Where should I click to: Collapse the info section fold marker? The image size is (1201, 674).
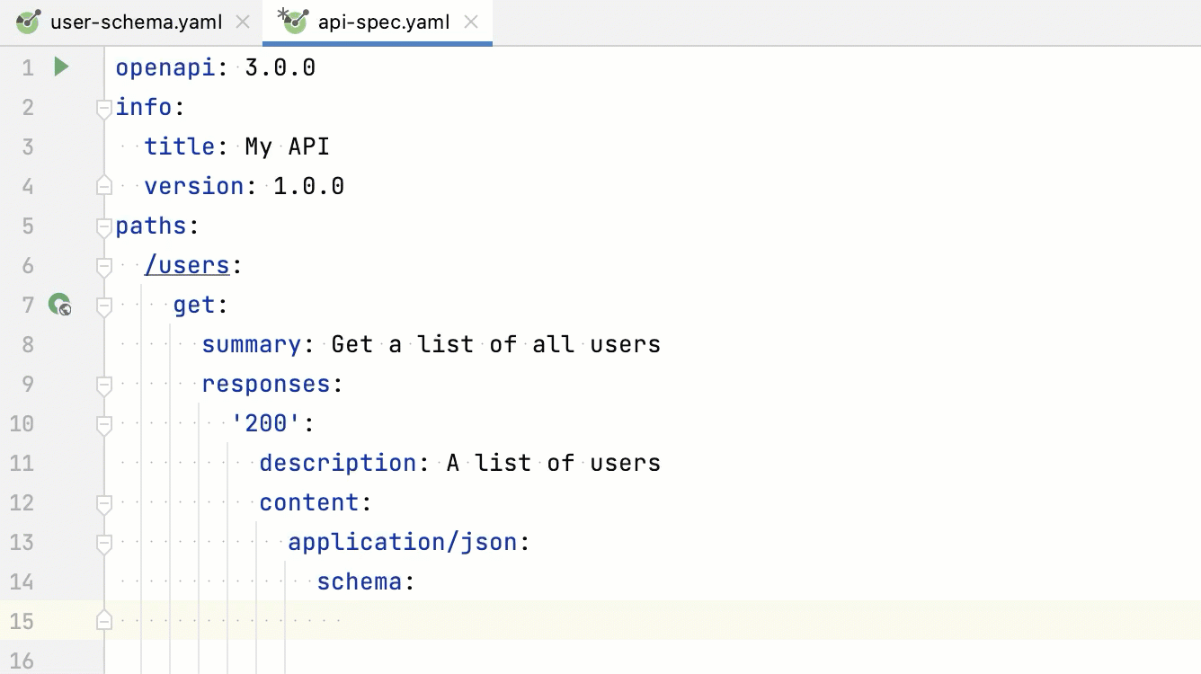pyautogui.click(x=103, y=107)
